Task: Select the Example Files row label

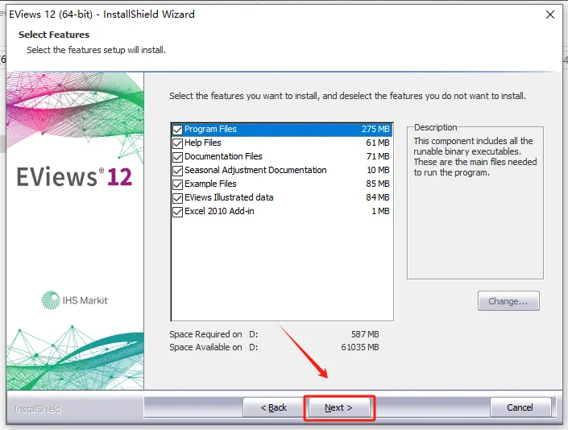Action: coord(210,184)
